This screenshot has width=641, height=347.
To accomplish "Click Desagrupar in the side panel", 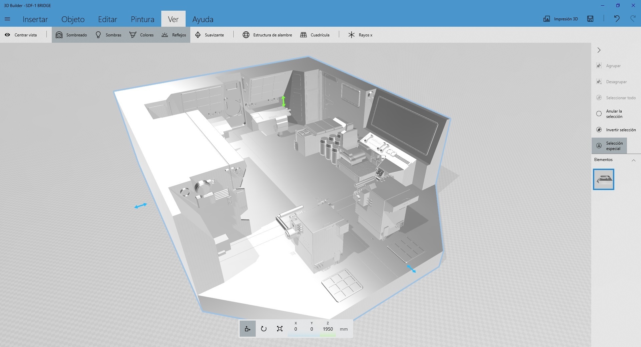I will tap(612, 82).
